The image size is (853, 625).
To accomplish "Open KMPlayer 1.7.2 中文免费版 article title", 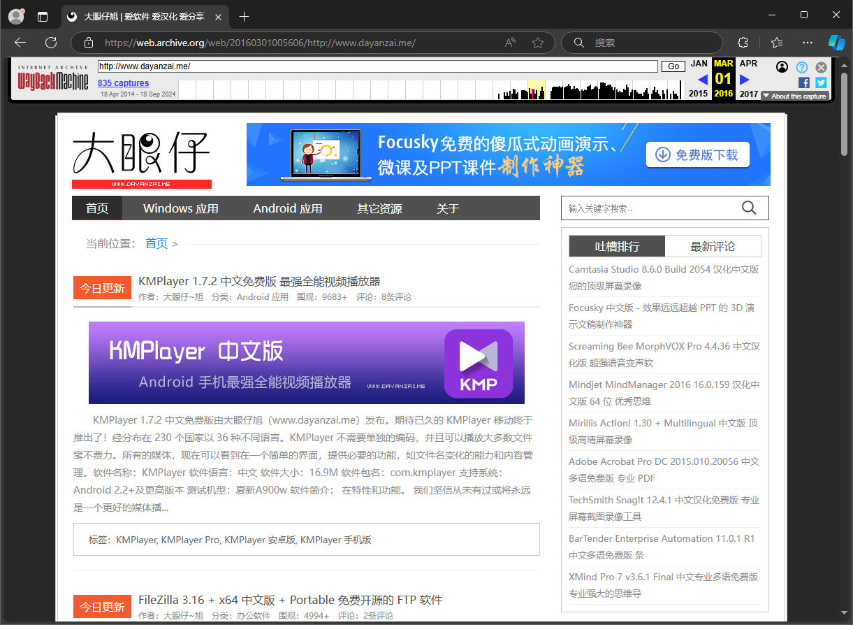I will (x=259, y=281).
